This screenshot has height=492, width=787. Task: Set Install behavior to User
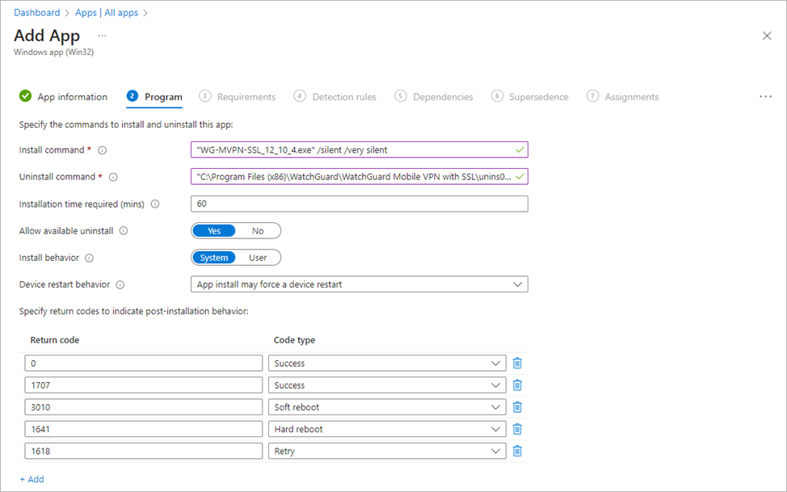pos(258,258)
